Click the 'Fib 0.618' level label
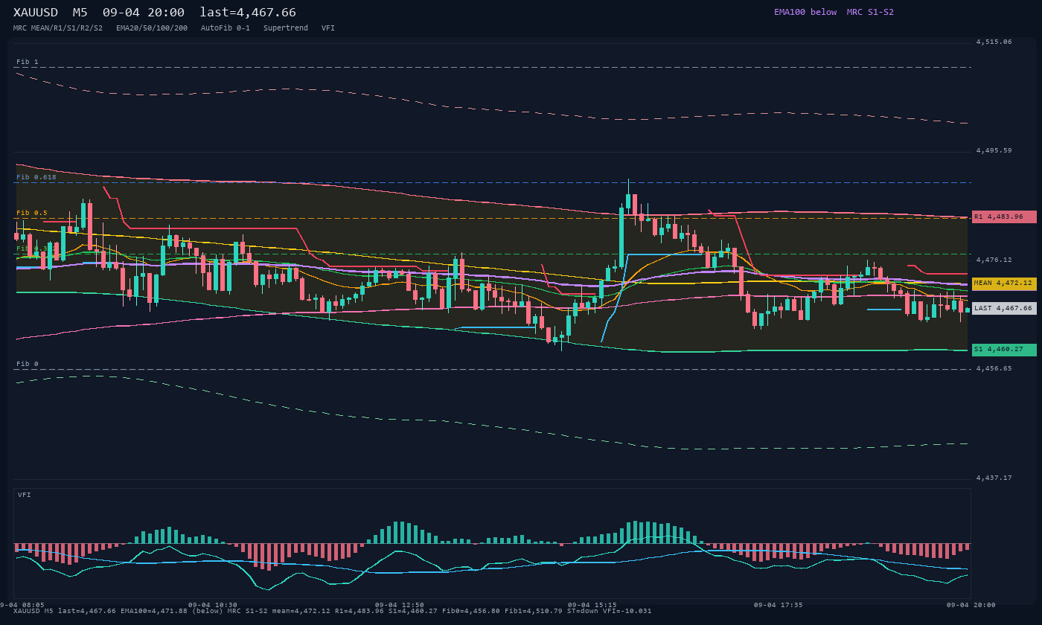 36,177
